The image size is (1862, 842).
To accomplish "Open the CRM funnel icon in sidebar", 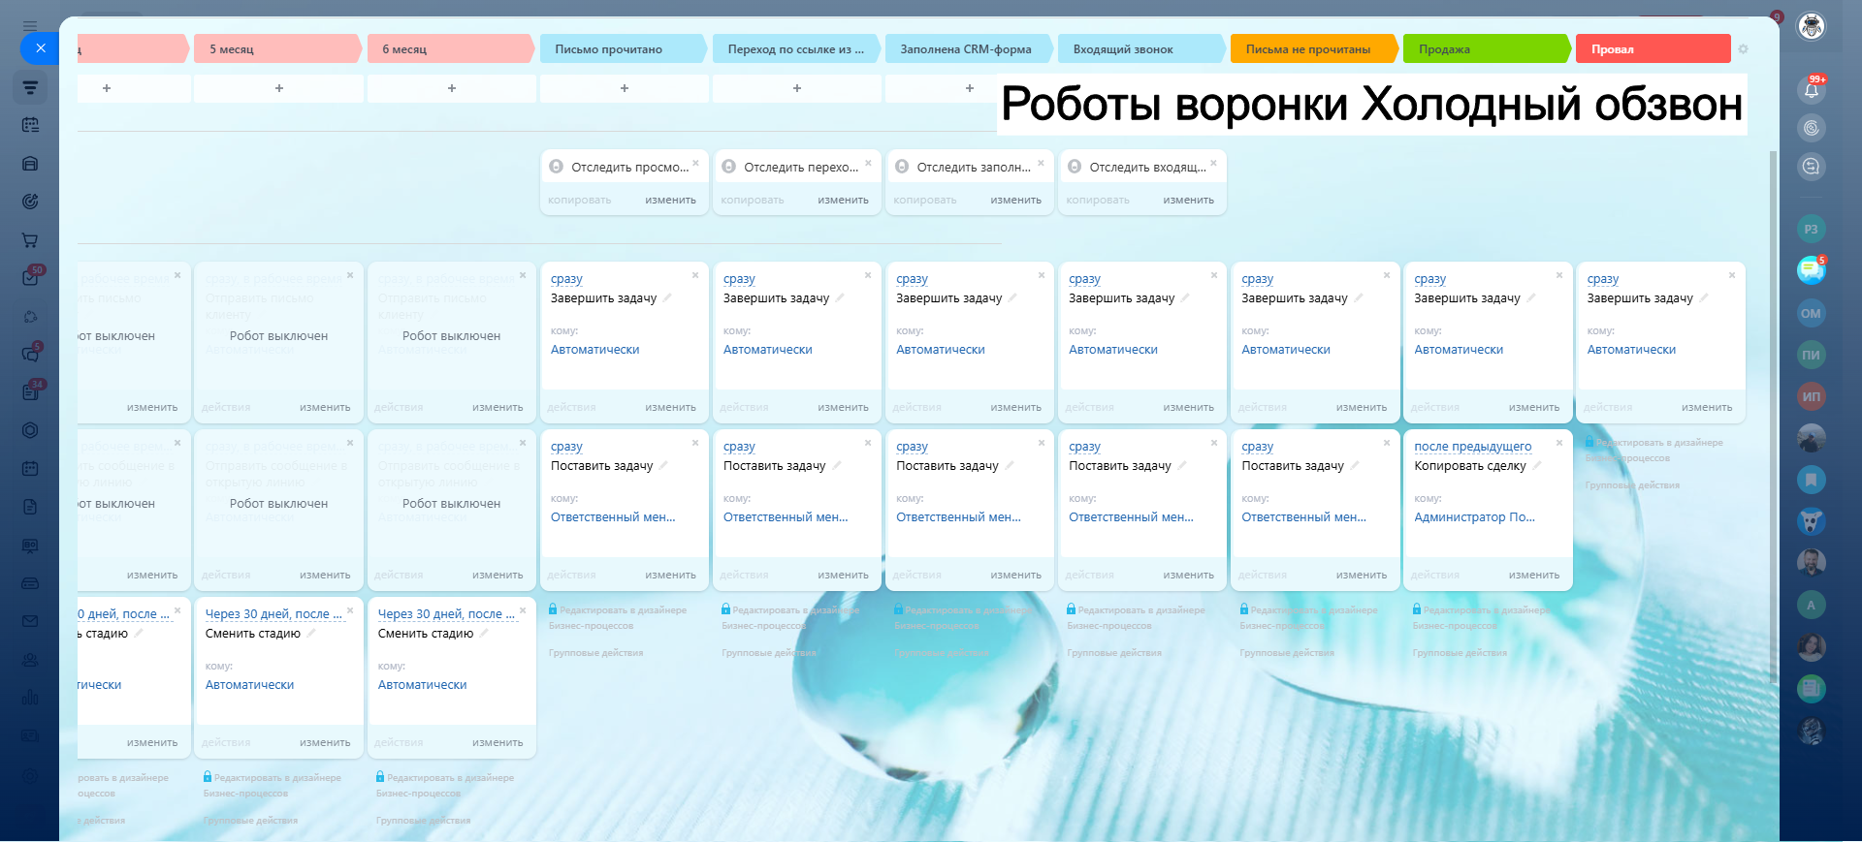I will pos(30,87).
